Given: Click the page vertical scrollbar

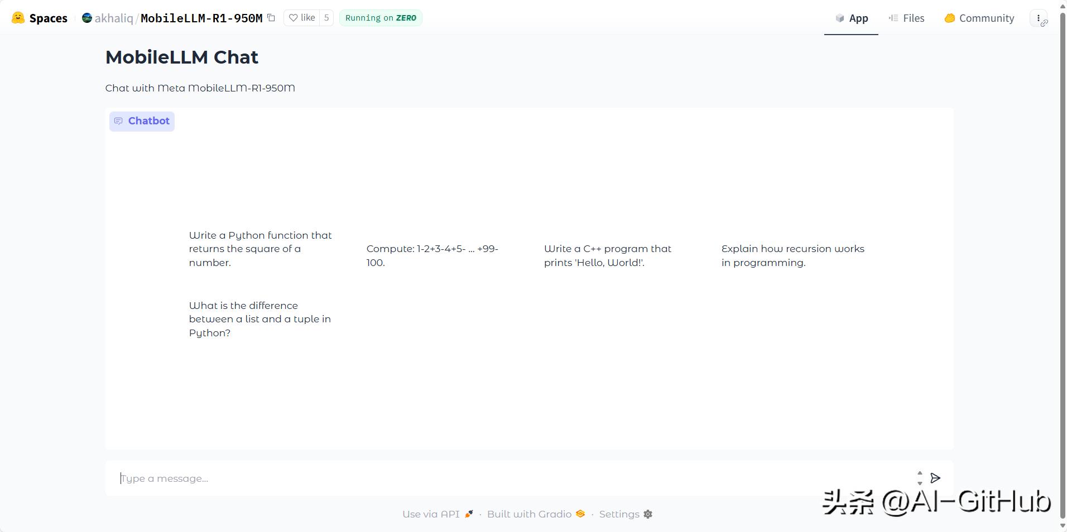Looking at the screenshot, I should (1063, 266).
